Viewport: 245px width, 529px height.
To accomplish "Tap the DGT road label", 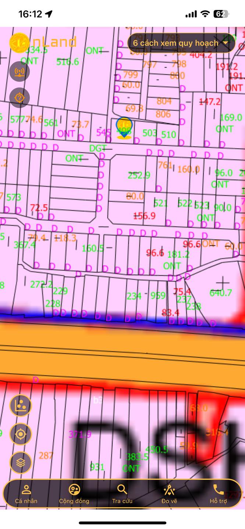I will coord(98,148).
